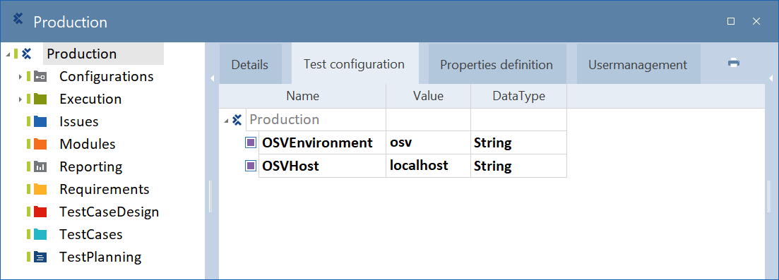Click the purple OSVEnvironment parameter icon
779x280 pixels.
(251, 143)
